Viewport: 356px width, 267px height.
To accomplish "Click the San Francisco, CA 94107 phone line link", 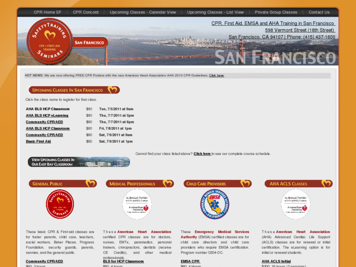I will 282,37.
